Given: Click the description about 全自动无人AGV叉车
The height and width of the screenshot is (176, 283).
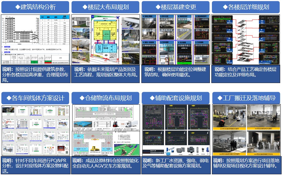Looking at the screenshot, I should (105, 163).
